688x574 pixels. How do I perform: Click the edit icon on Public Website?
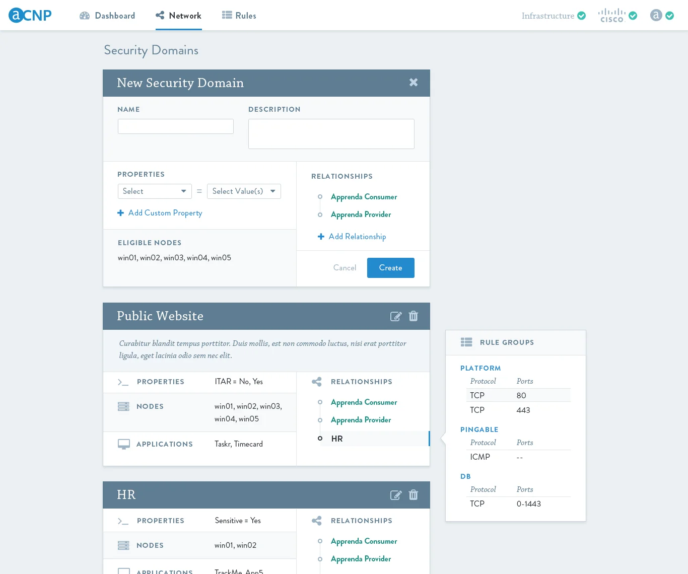[x=396, y=316]
